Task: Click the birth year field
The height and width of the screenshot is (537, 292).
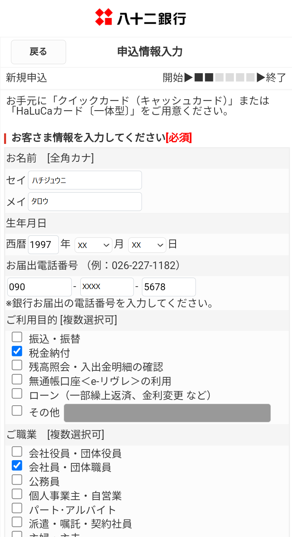Action: [43, 245]
